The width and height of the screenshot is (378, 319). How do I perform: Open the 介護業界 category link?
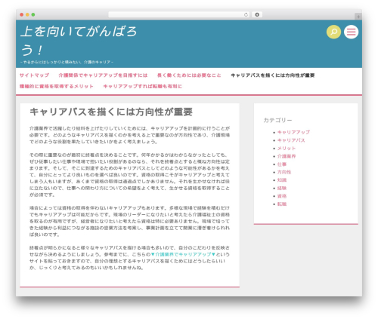(x=287, y=156)
